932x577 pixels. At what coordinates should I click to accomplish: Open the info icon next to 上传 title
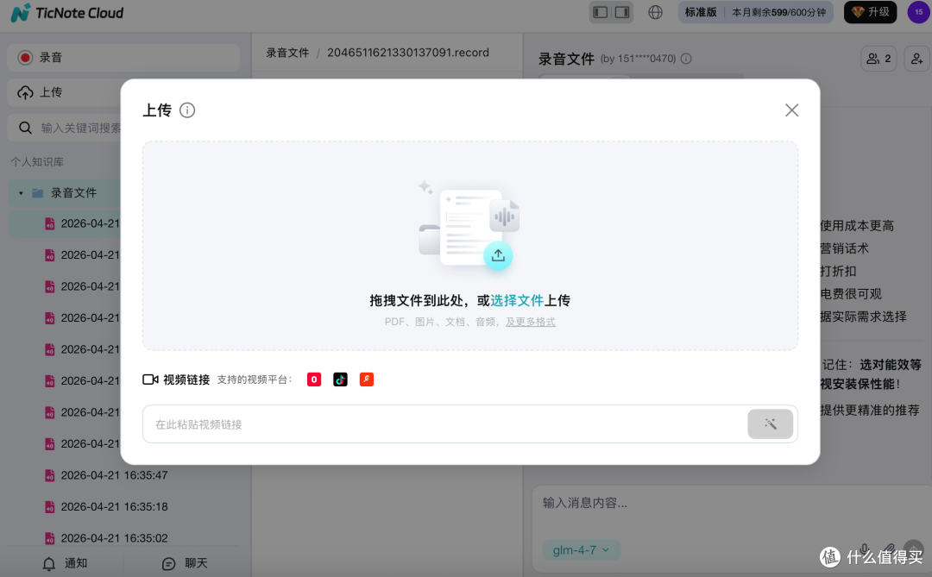(187, 110)
